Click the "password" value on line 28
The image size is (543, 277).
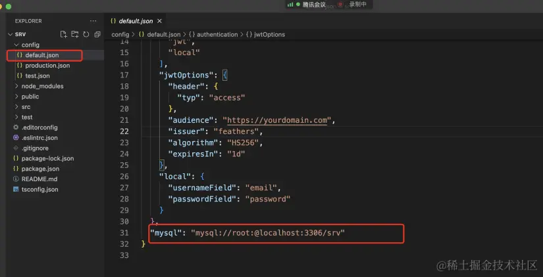268,199
